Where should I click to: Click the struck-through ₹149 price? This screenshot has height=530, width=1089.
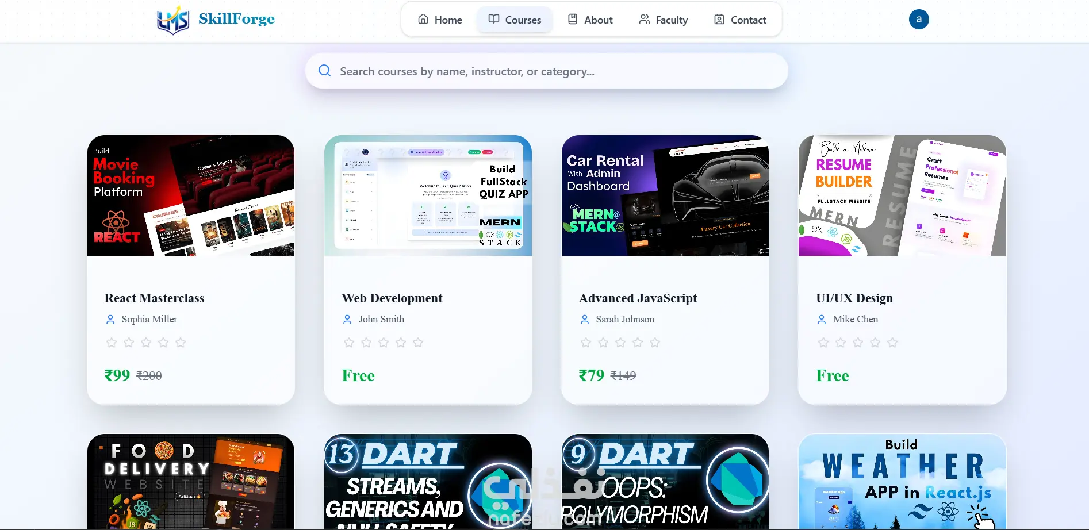pyautogui.click(x=623, y=376)
